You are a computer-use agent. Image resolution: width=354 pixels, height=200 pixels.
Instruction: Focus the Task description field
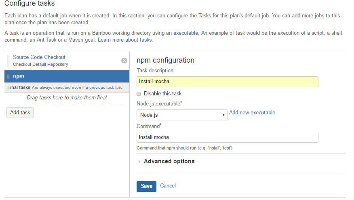coord(228,82)
